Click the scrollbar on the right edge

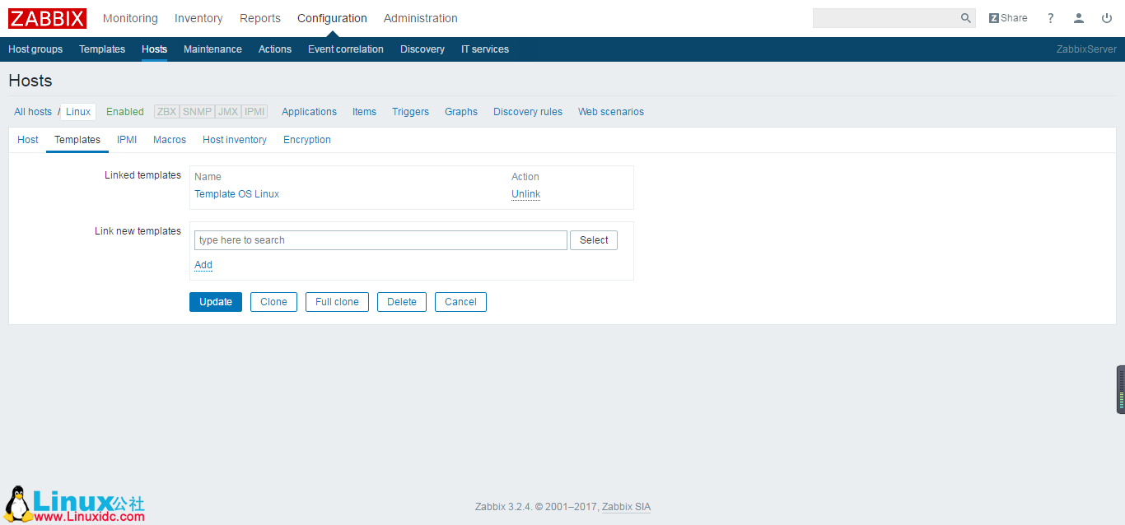pyautogui.click(x=1119, y=389)
